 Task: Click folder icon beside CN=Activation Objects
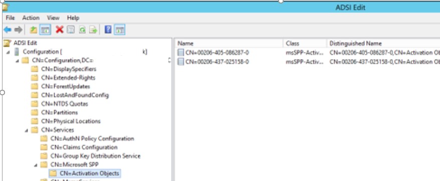point(53,173)
